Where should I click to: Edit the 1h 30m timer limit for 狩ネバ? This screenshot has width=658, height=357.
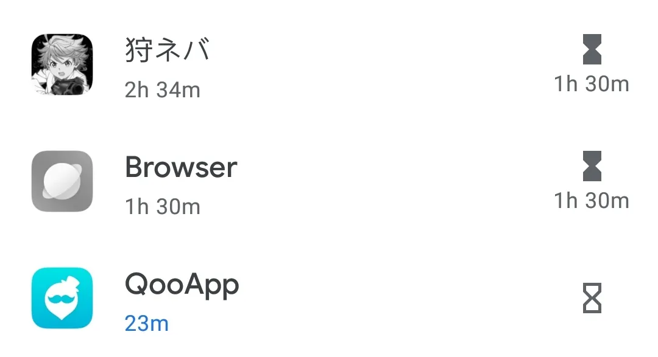(591, 84)
